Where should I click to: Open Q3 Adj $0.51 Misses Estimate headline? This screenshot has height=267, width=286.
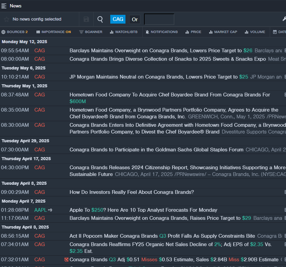click(174, 260)
